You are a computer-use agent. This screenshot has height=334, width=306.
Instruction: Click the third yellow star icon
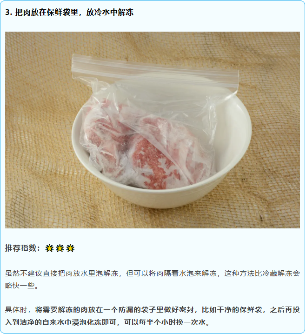click(x=70, y=248)
